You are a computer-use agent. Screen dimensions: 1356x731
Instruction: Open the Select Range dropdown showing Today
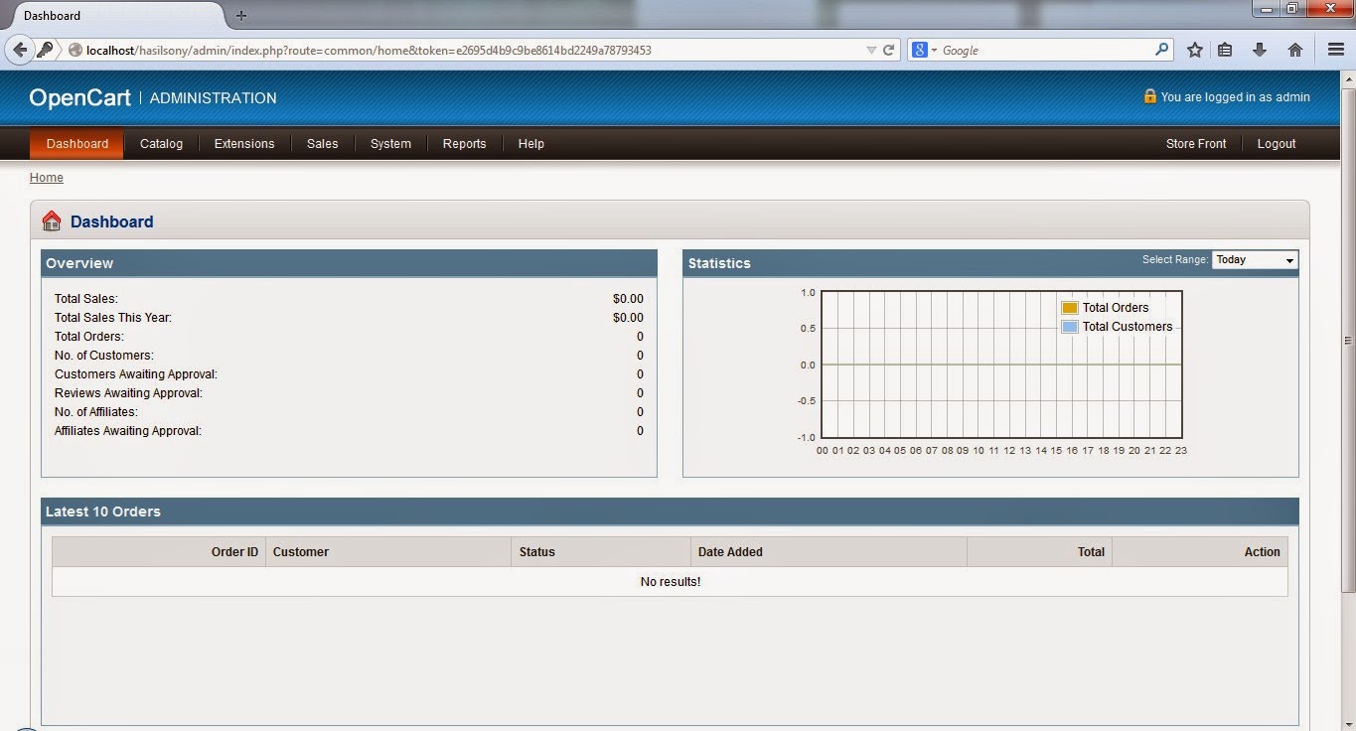pyautogui.click(x=1254, y=259)
